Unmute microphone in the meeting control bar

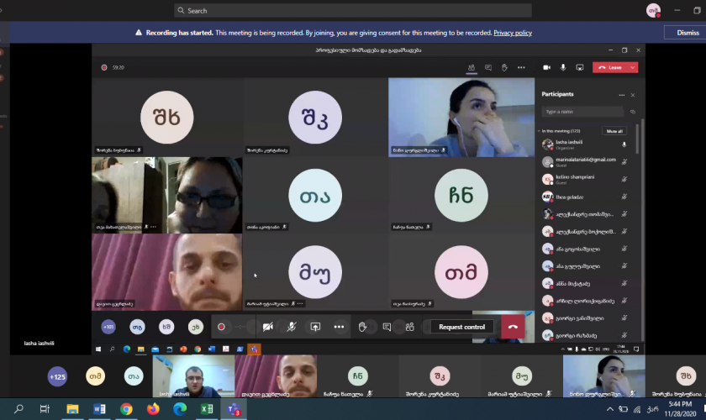pos(292,327)
